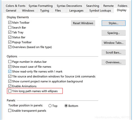Viewport: 133px width, 120px height.
Task: Open the Window Tabs options
Action: coord(114,43)
